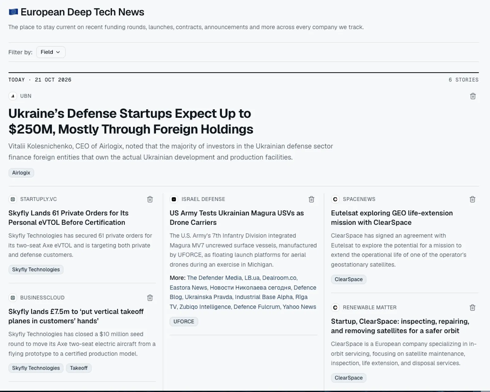
Task: Delete the BUSINESSCLOUD Skyfly story
Action: [x=150, y=298]
